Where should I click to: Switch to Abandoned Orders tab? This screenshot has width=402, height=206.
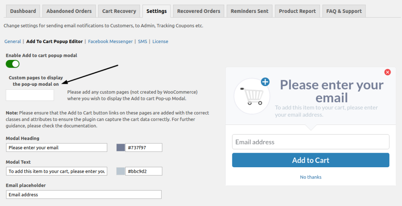tap(69, 11)
